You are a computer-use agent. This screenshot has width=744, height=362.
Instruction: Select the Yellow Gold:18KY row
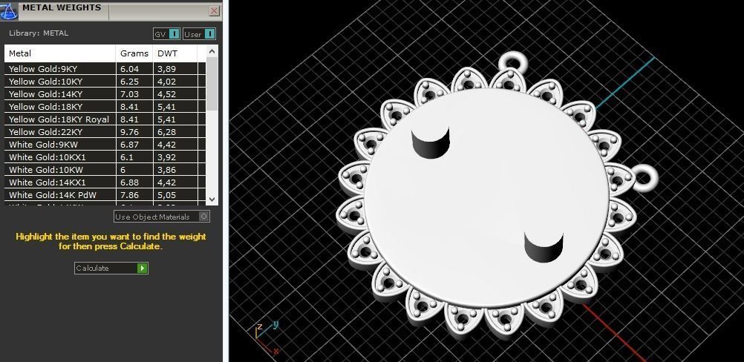tap(105, 107)
